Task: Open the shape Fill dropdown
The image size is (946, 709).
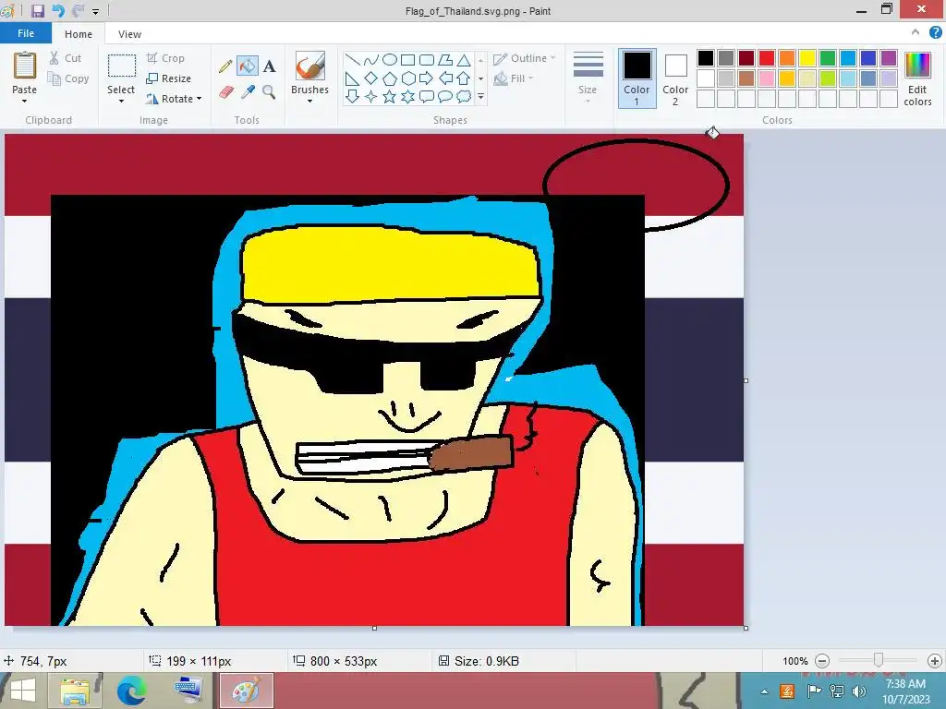Action: click(514, 78)
